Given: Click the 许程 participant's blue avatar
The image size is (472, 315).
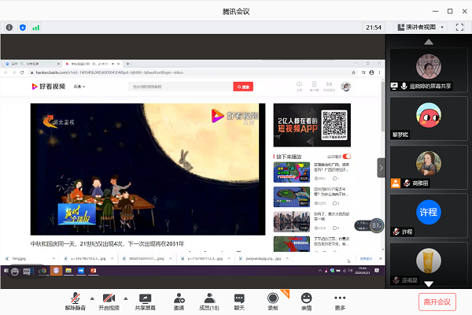Looking at the screenshot, I should (x=429, y=212).
